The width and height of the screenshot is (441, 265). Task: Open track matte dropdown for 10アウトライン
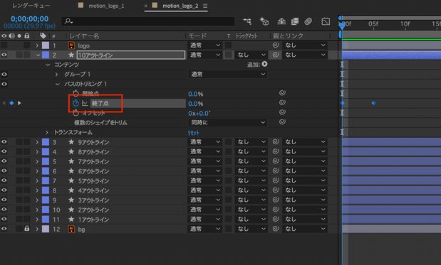251,55
